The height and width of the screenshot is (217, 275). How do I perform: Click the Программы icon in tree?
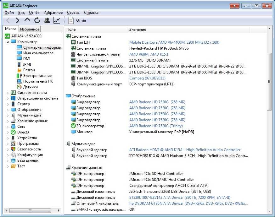(13, 144)
